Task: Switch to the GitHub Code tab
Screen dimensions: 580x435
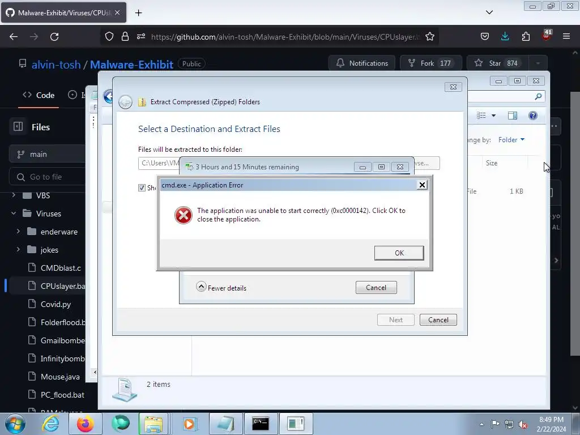Action: [39, 95]
